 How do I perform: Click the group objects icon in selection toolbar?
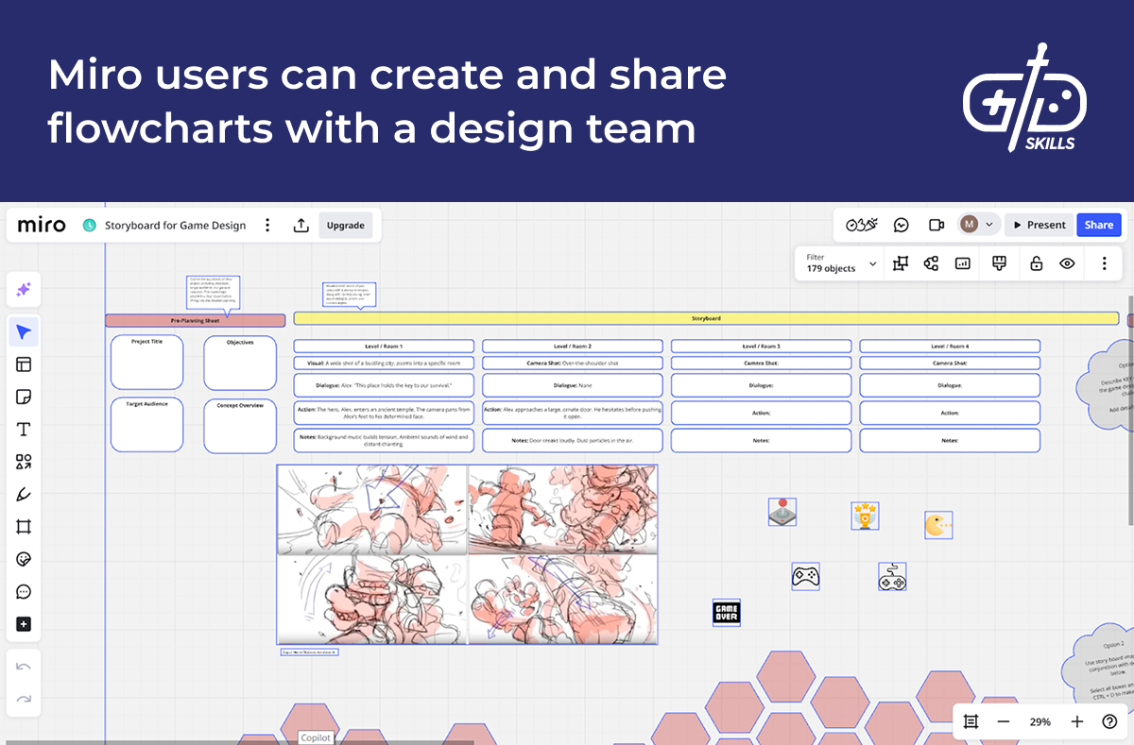point(901,263)
